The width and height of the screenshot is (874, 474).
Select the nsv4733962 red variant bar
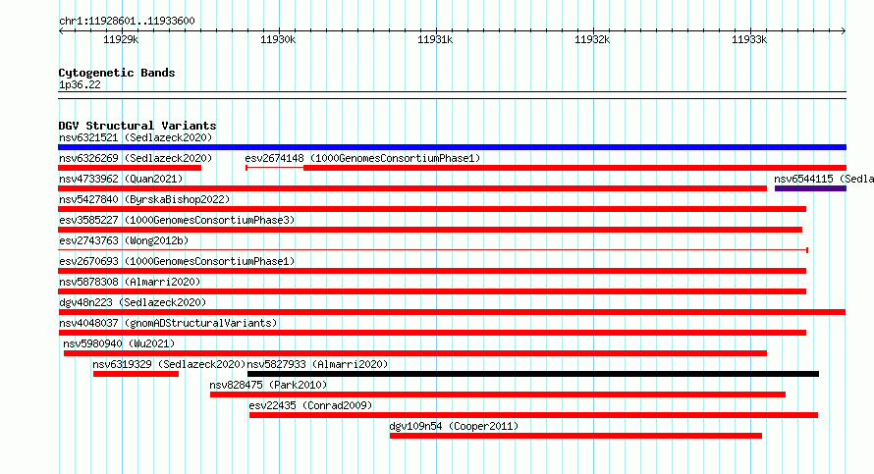pos(412,188)
